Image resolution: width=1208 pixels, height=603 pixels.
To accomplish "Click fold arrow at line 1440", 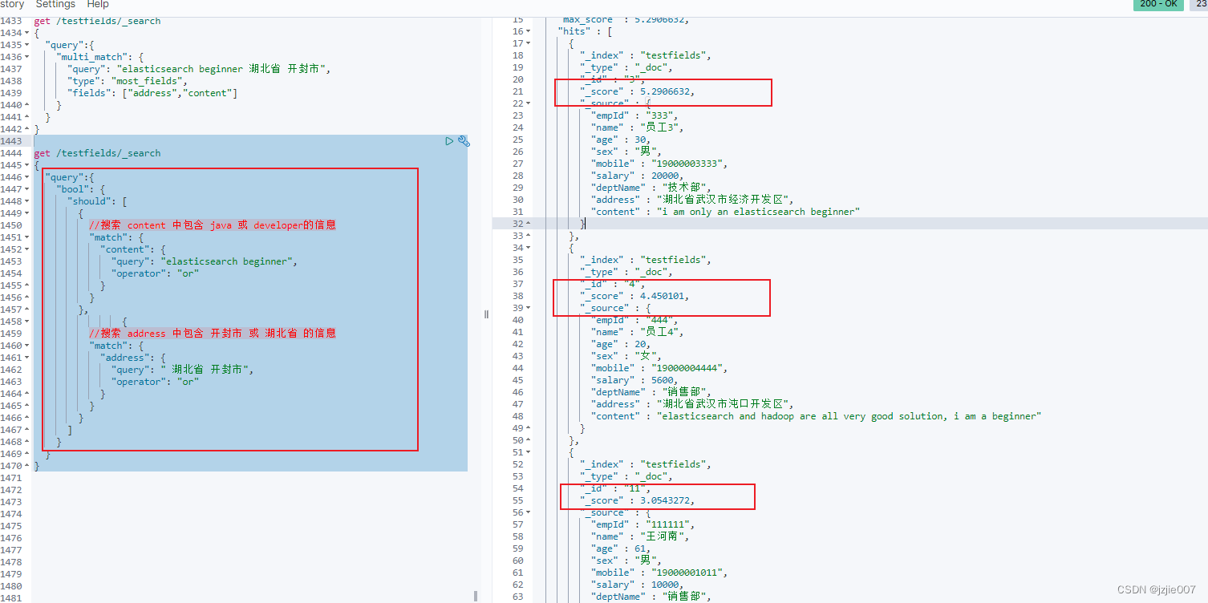I will click(27, 105).
